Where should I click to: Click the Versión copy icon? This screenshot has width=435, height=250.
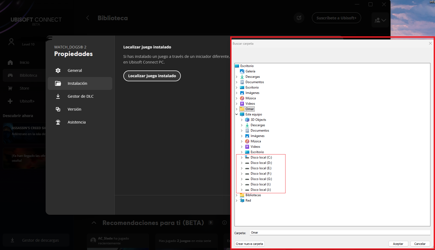pos(58,109)
